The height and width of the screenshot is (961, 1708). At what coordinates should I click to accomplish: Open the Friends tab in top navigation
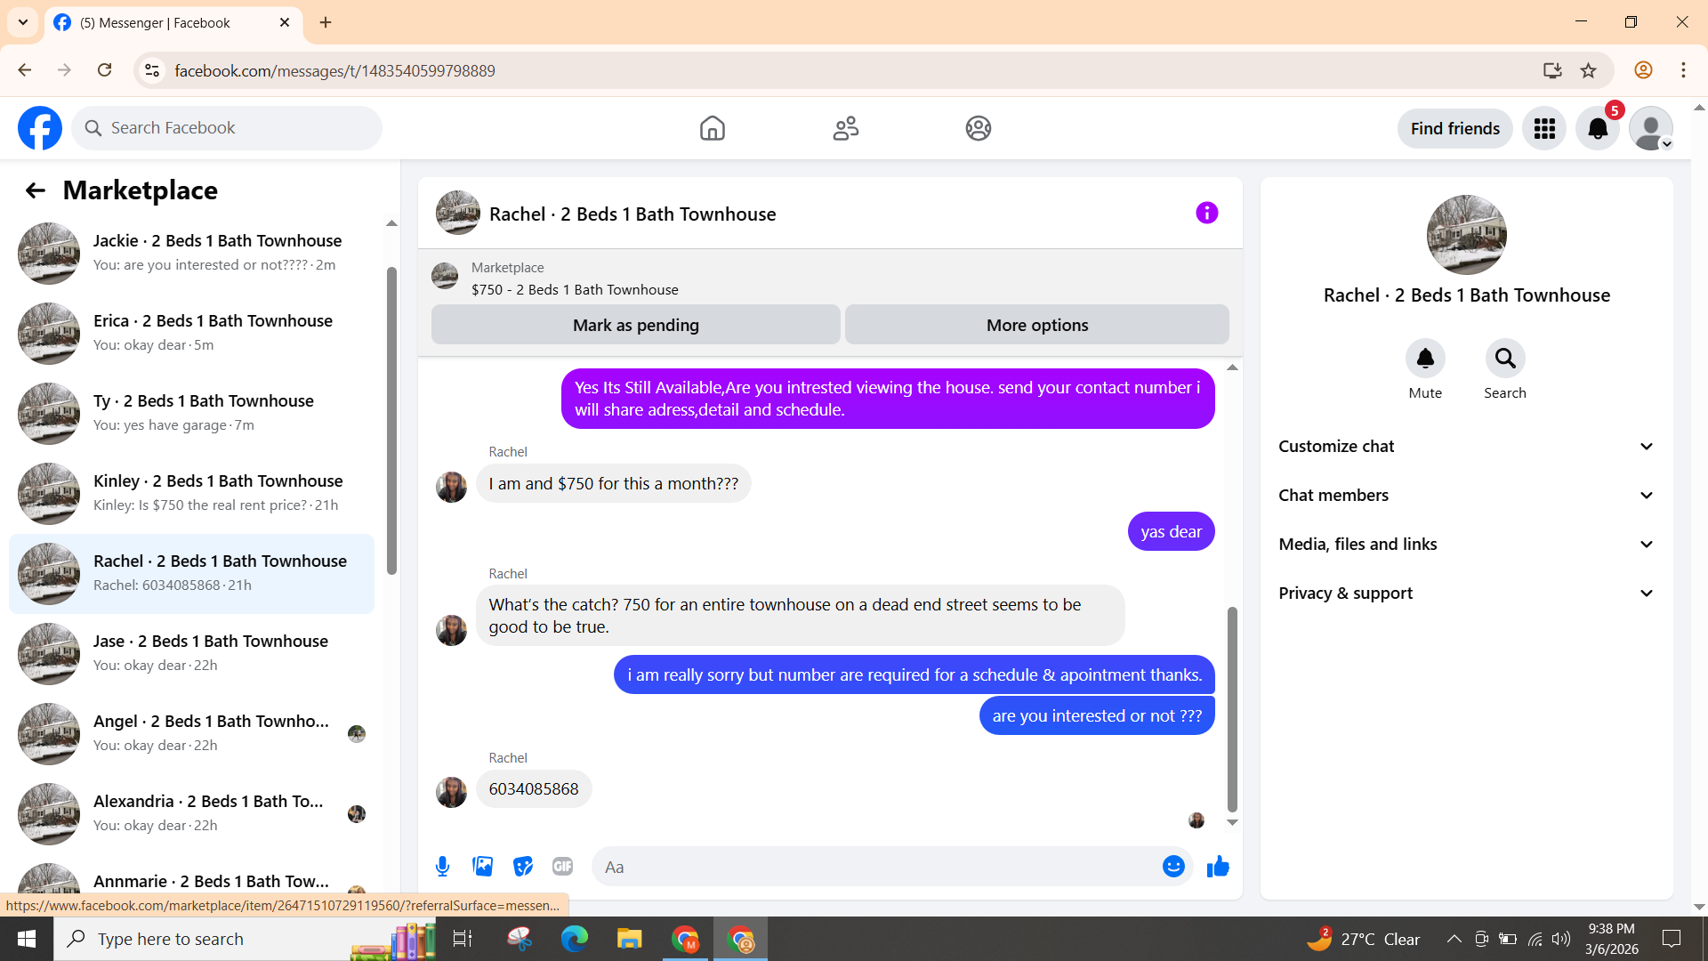click(x=845, y=129)
